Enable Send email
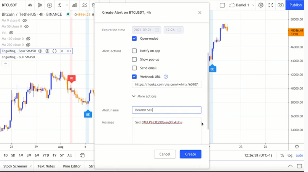Viewport: 308px width, 172px height. [134, 68]
